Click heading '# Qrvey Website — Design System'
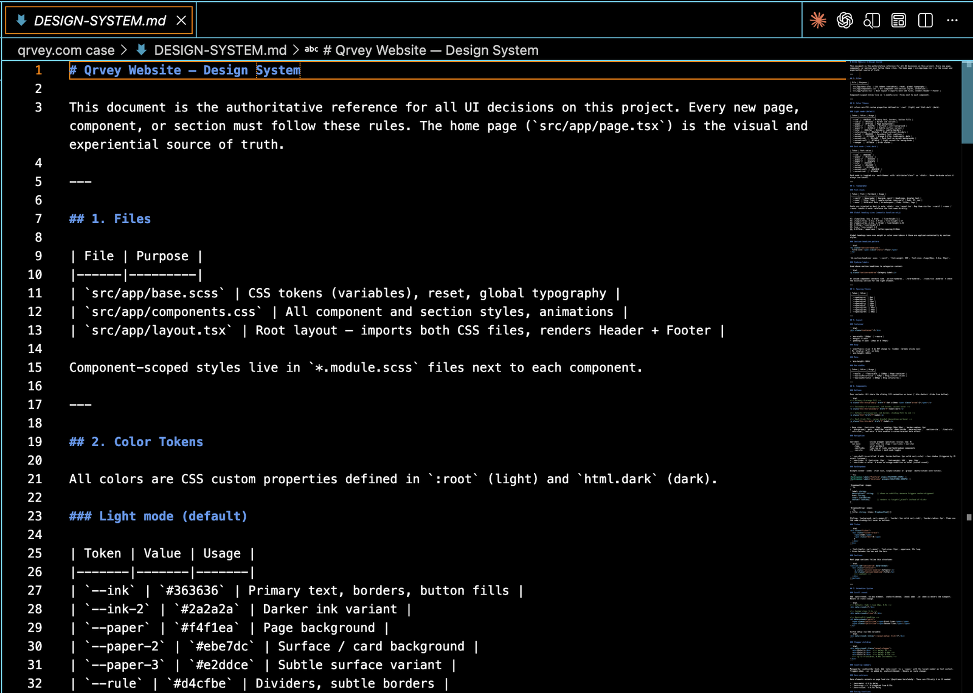This screenshot has height=693, width=973. click(185, 71)
